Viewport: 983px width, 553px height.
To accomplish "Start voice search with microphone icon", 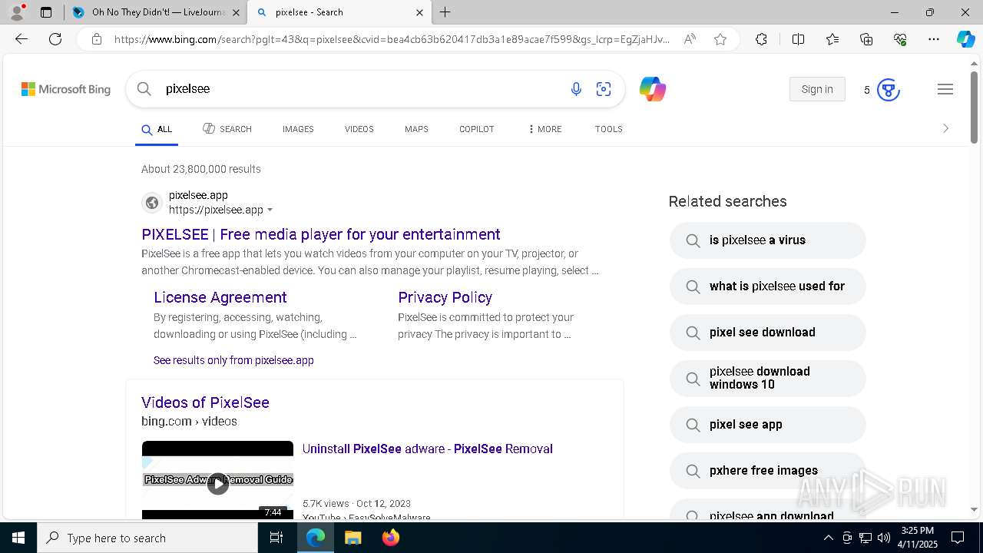I will (576, 89).
